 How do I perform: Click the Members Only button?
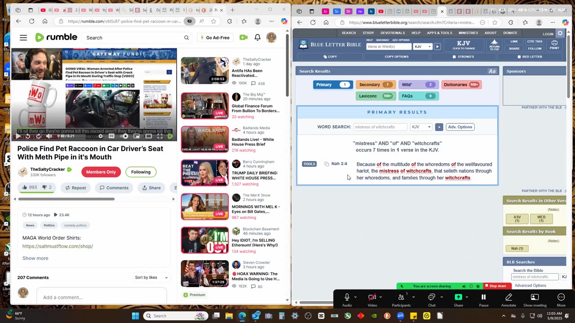click(x=101, y=172)
